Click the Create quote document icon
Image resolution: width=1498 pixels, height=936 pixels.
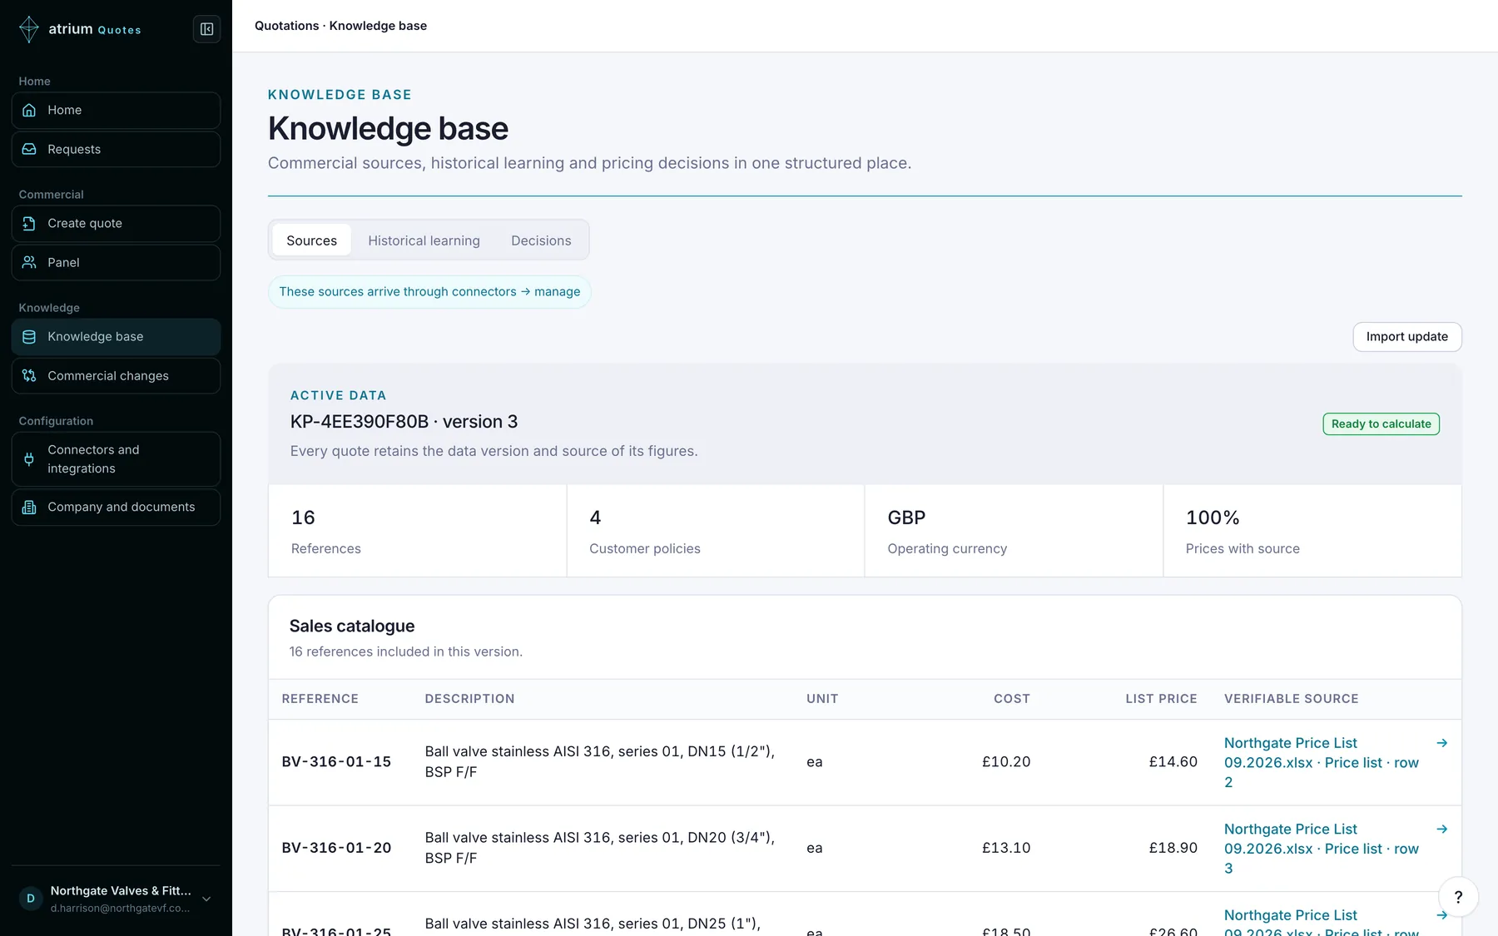tap(29, 223)
